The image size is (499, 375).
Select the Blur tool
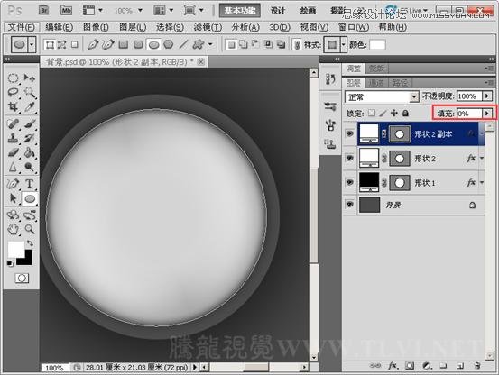13,167
